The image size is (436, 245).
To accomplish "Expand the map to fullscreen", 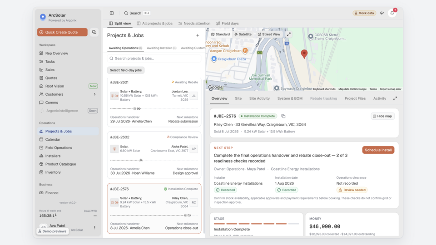I will (x=289, y=34).
